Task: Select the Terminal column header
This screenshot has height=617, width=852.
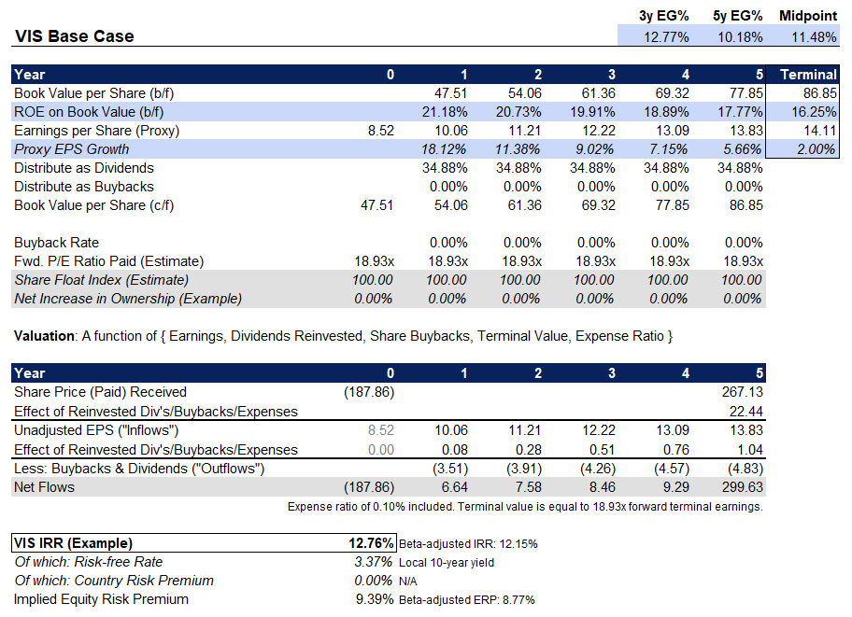Action: tap(808, 74)
